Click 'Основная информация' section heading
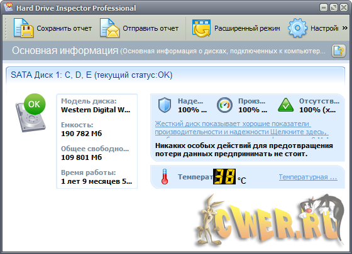 click(65, 51)
